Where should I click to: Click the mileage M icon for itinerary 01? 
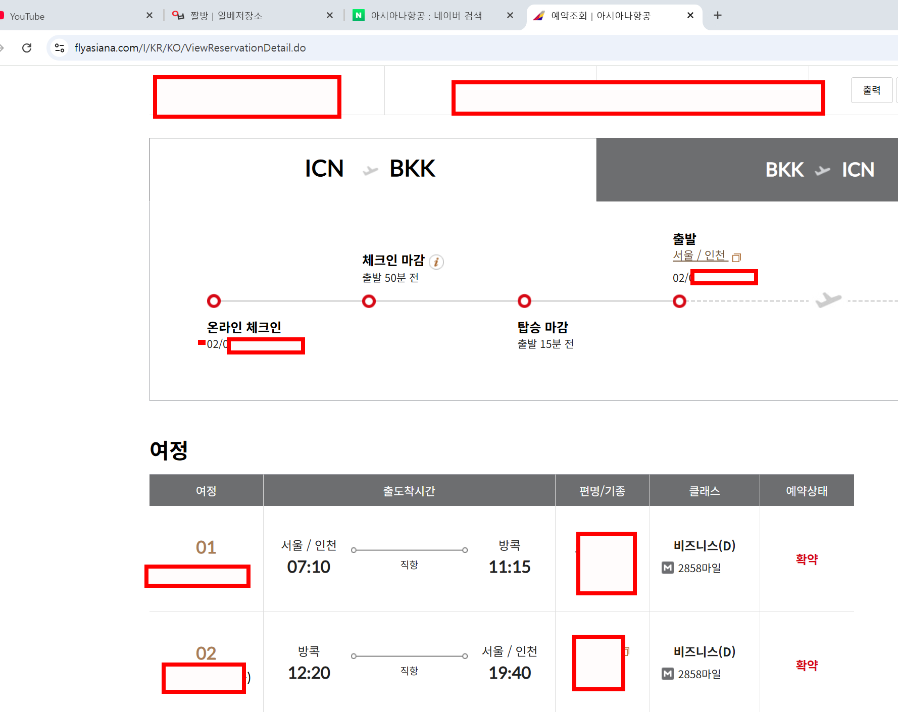[667, 568]
